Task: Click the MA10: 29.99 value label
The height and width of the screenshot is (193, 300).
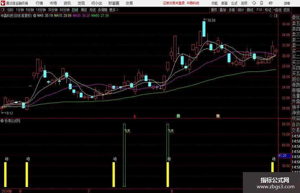Action: pos(63,16)
